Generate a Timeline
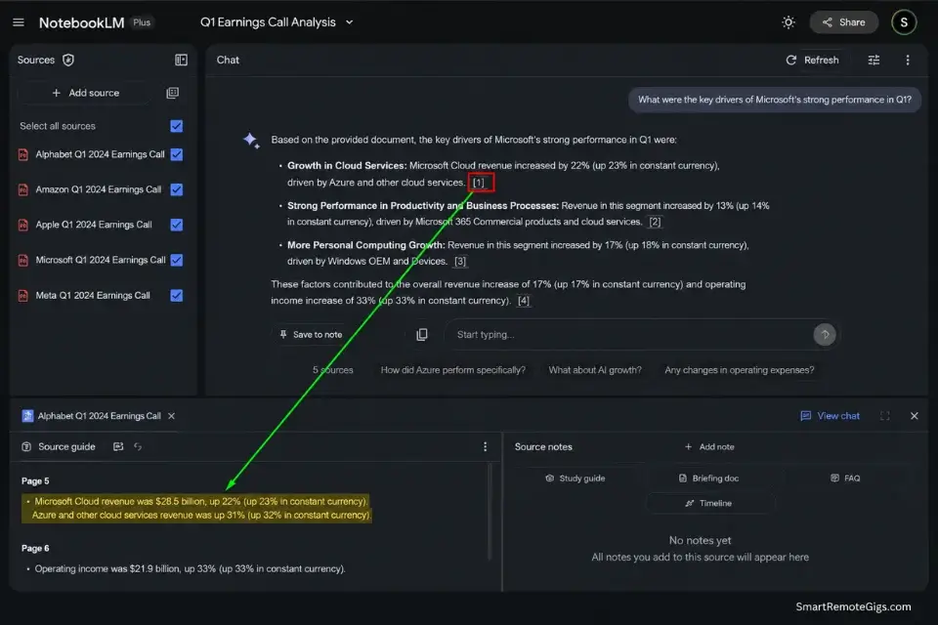This screenshot has height=625, width=938. click(x=709, y=504)
